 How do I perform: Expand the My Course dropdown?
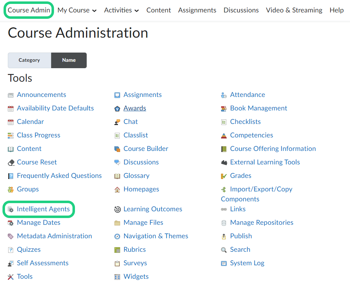77,10
